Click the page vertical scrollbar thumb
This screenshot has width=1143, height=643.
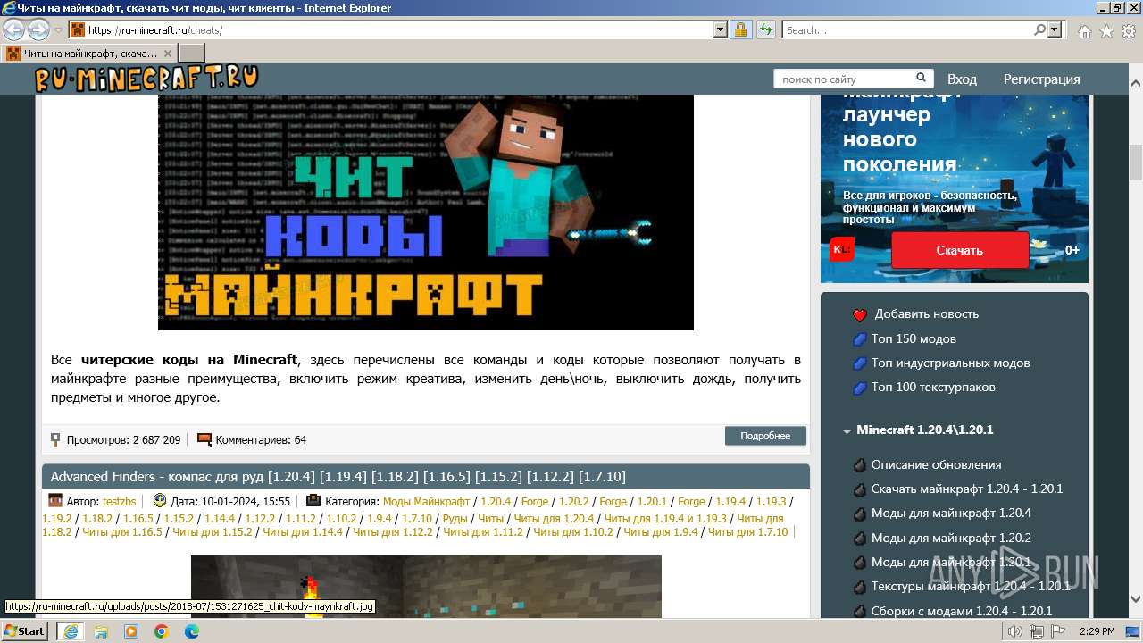click(1136, 162)
